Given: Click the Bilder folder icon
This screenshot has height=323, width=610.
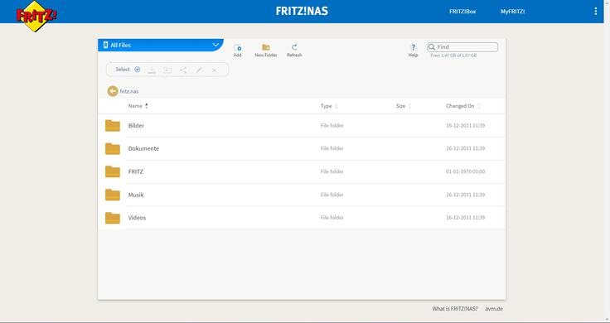Looking at the screenshot, I should pos(113,126).
